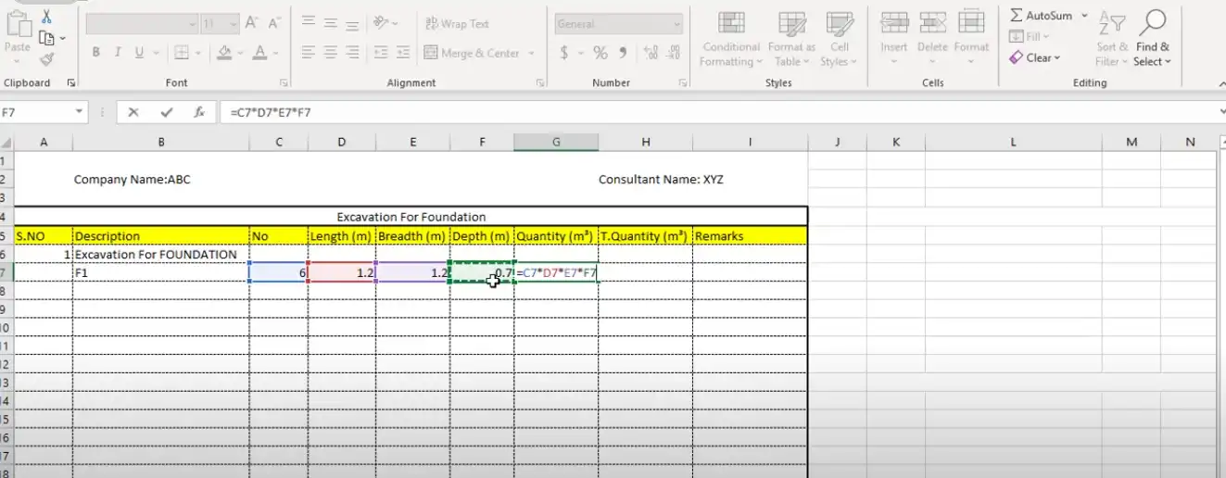Decrease font size with smaller A
This screenshot has width=1226, height=478.
tap(274, 24)
